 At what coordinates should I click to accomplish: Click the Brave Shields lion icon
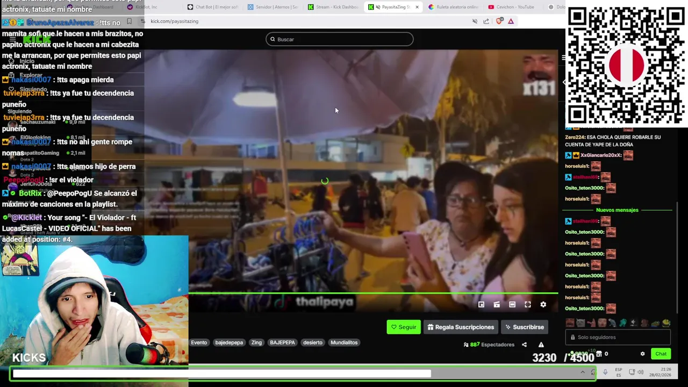499,21
